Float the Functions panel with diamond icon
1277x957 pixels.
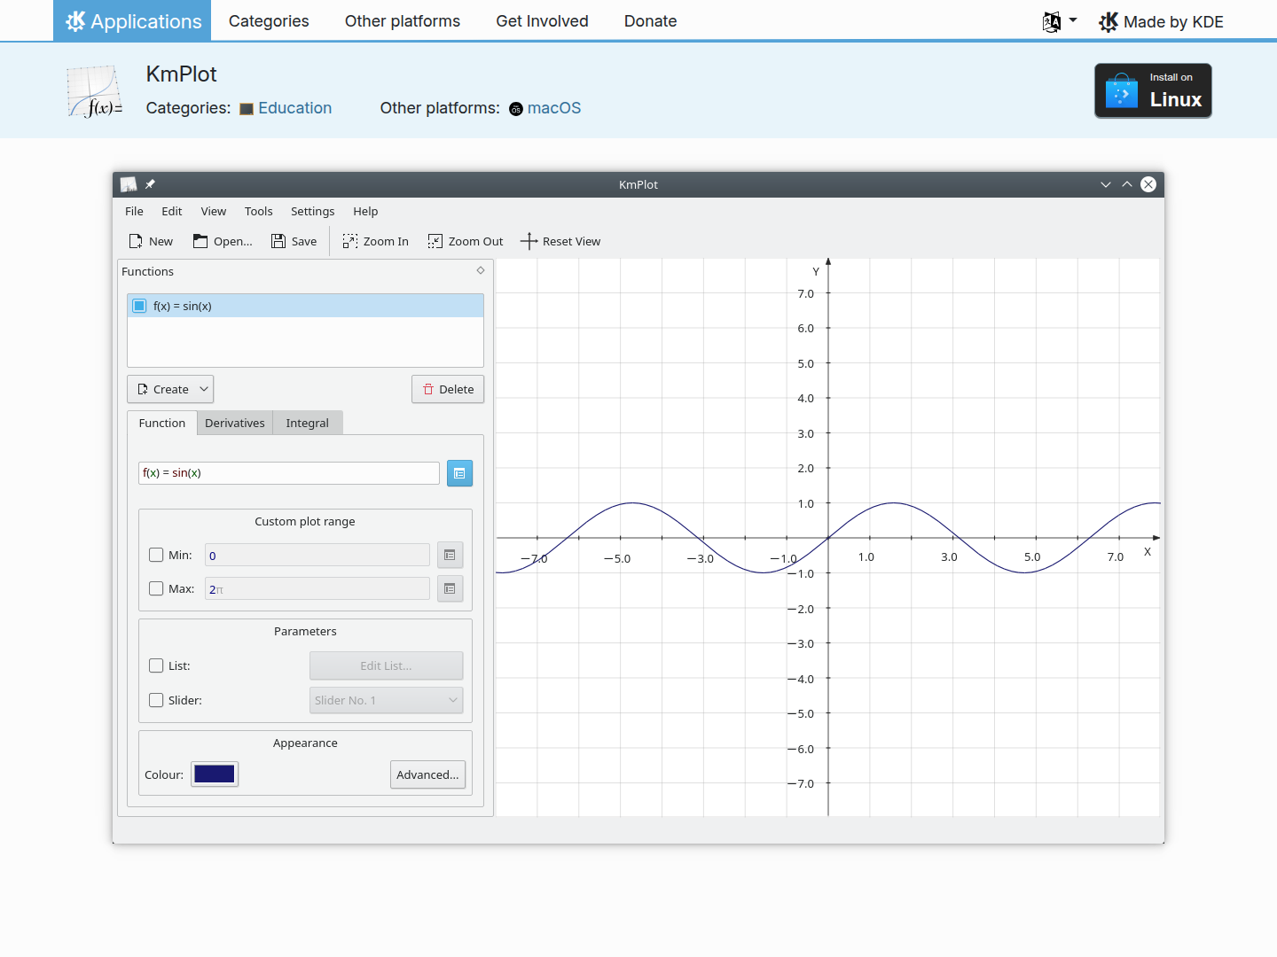481,270
